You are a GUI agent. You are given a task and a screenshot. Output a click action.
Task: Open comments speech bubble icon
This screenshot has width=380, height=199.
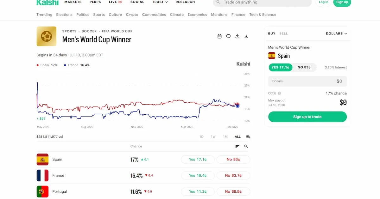coord(228,36)
